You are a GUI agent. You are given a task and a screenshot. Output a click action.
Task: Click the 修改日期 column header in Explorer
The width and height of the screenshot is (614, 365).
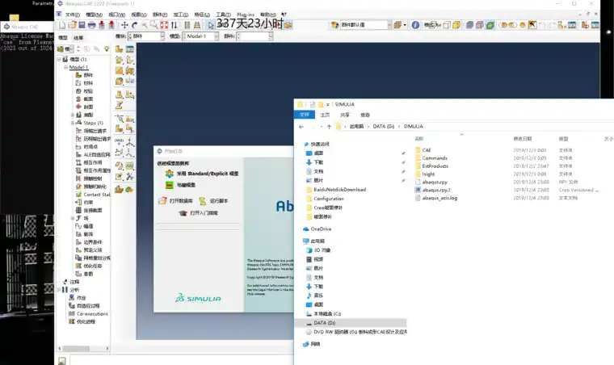tap(523, 138)
